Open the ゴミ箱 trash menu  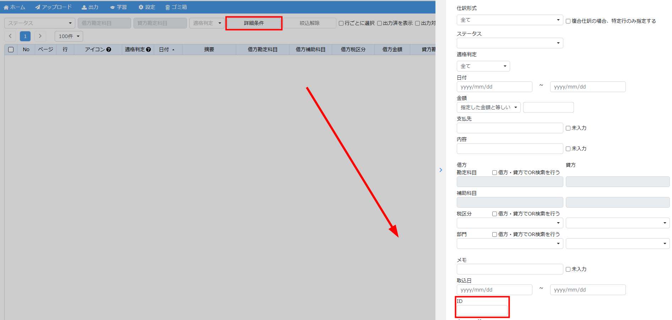tap(176, 7)
